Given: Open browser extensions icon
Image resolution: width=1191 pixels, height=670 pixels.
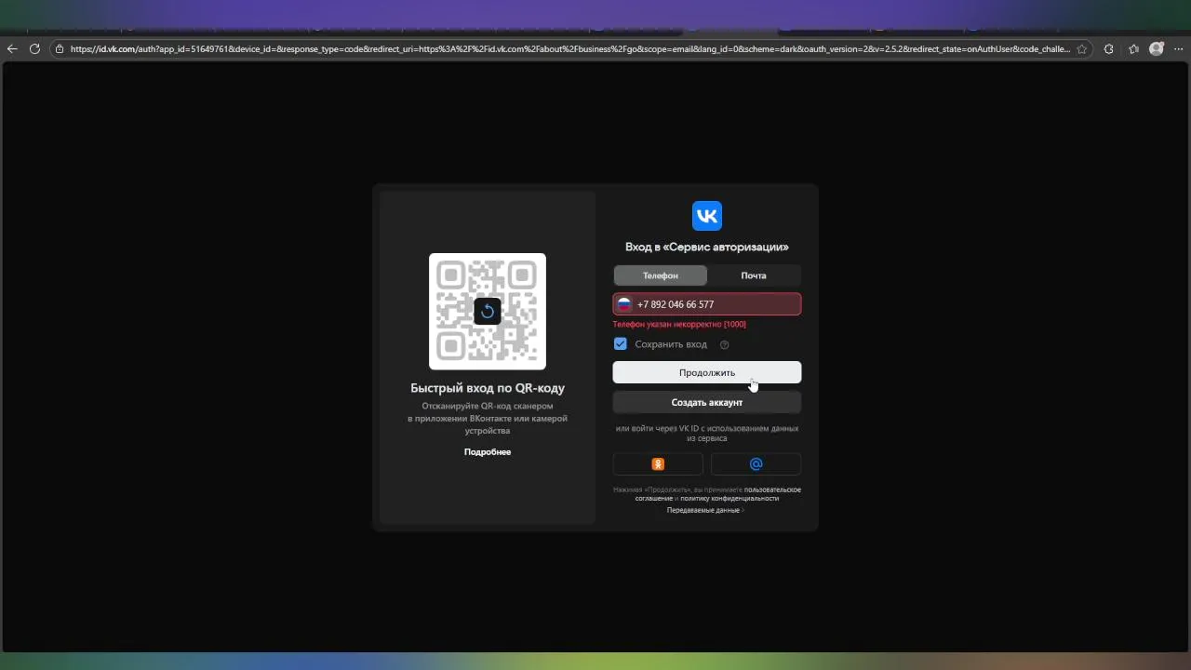Looking at the screenshot, I should click(x=1108, y=49).
